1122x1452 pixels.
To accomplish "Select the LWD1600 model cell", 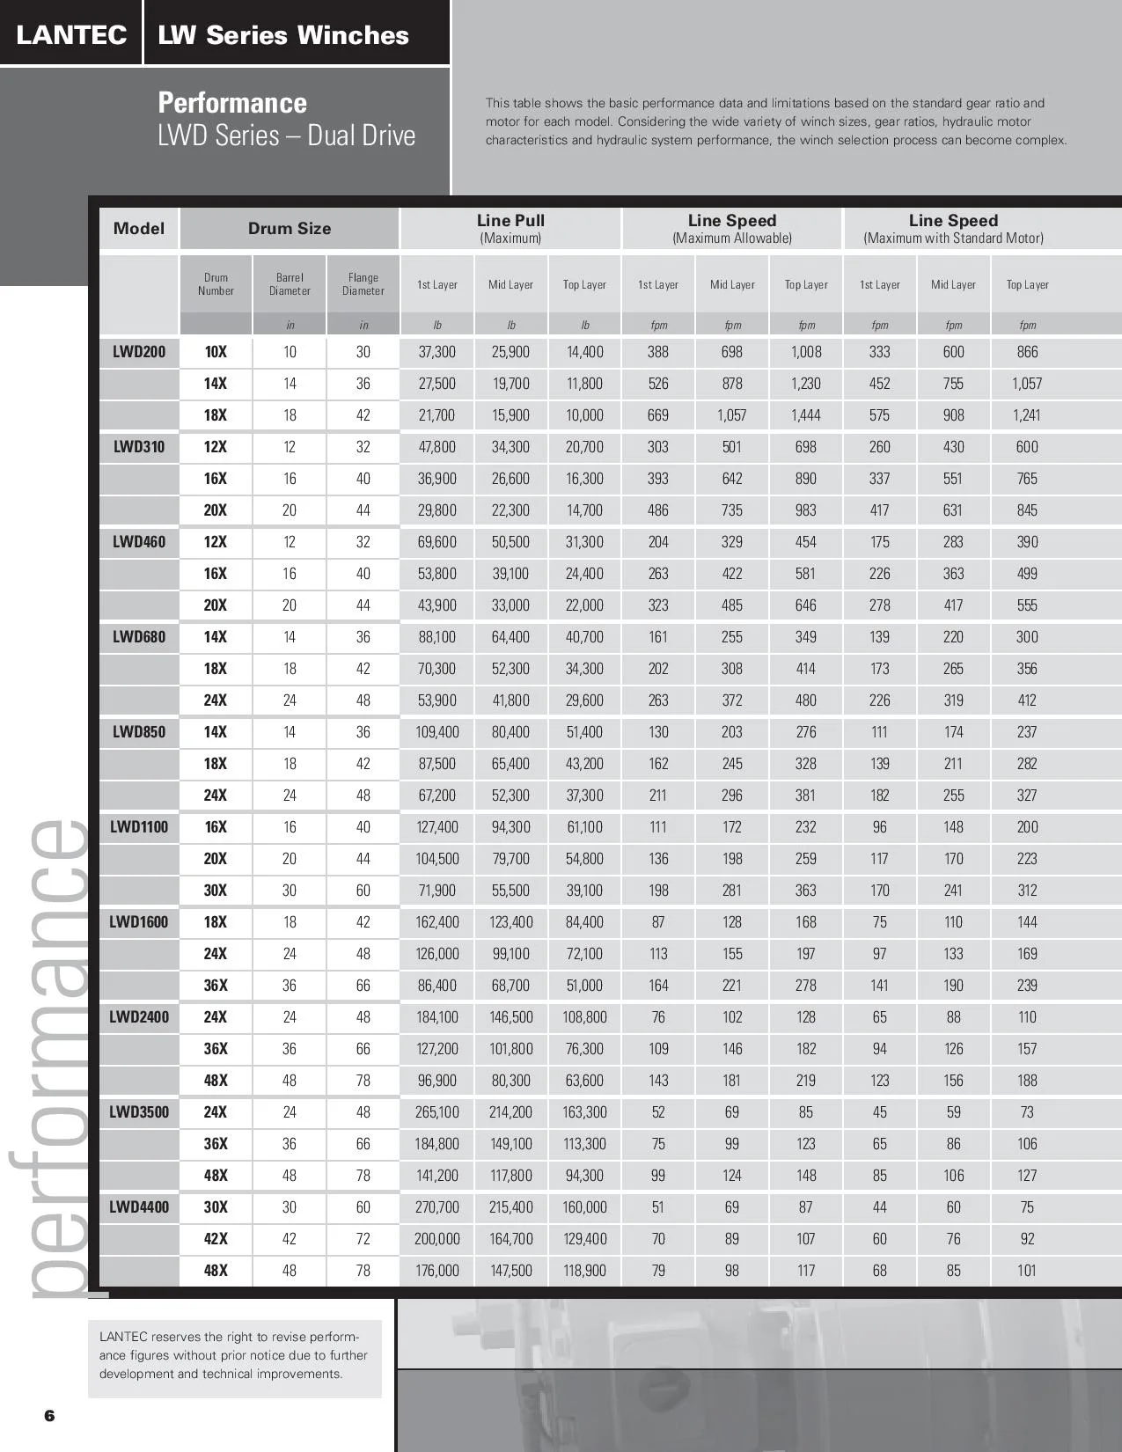I will pos(139,922).
